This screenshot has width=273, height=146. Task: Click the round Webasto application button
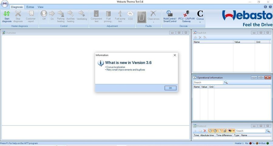(x=5, y=4)
